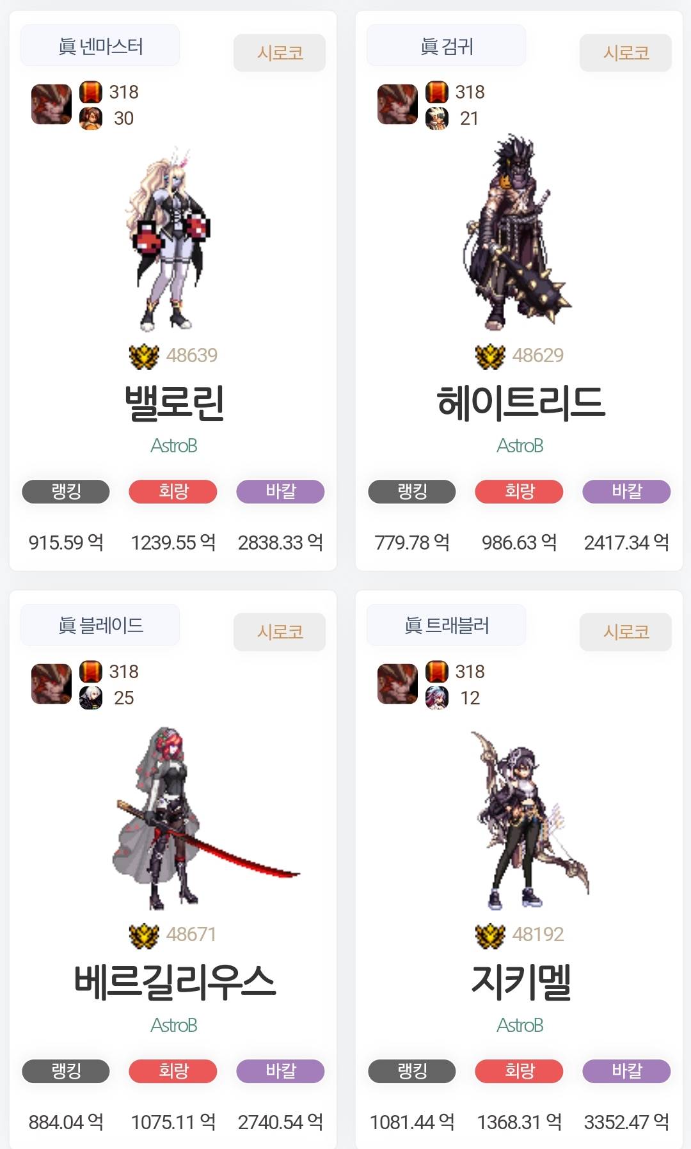Screen dimensions: 691x1149
Task: Select the red 회랑 pill under 지키멜
Action: (x=519, y=1071)
